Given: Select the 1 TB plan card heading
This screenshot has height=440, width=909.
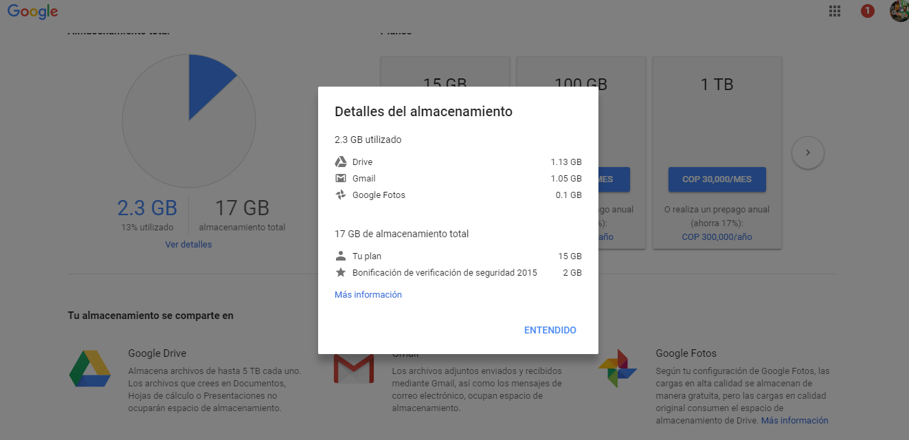Looking at the screenshot, I should (x=717, y=85).
